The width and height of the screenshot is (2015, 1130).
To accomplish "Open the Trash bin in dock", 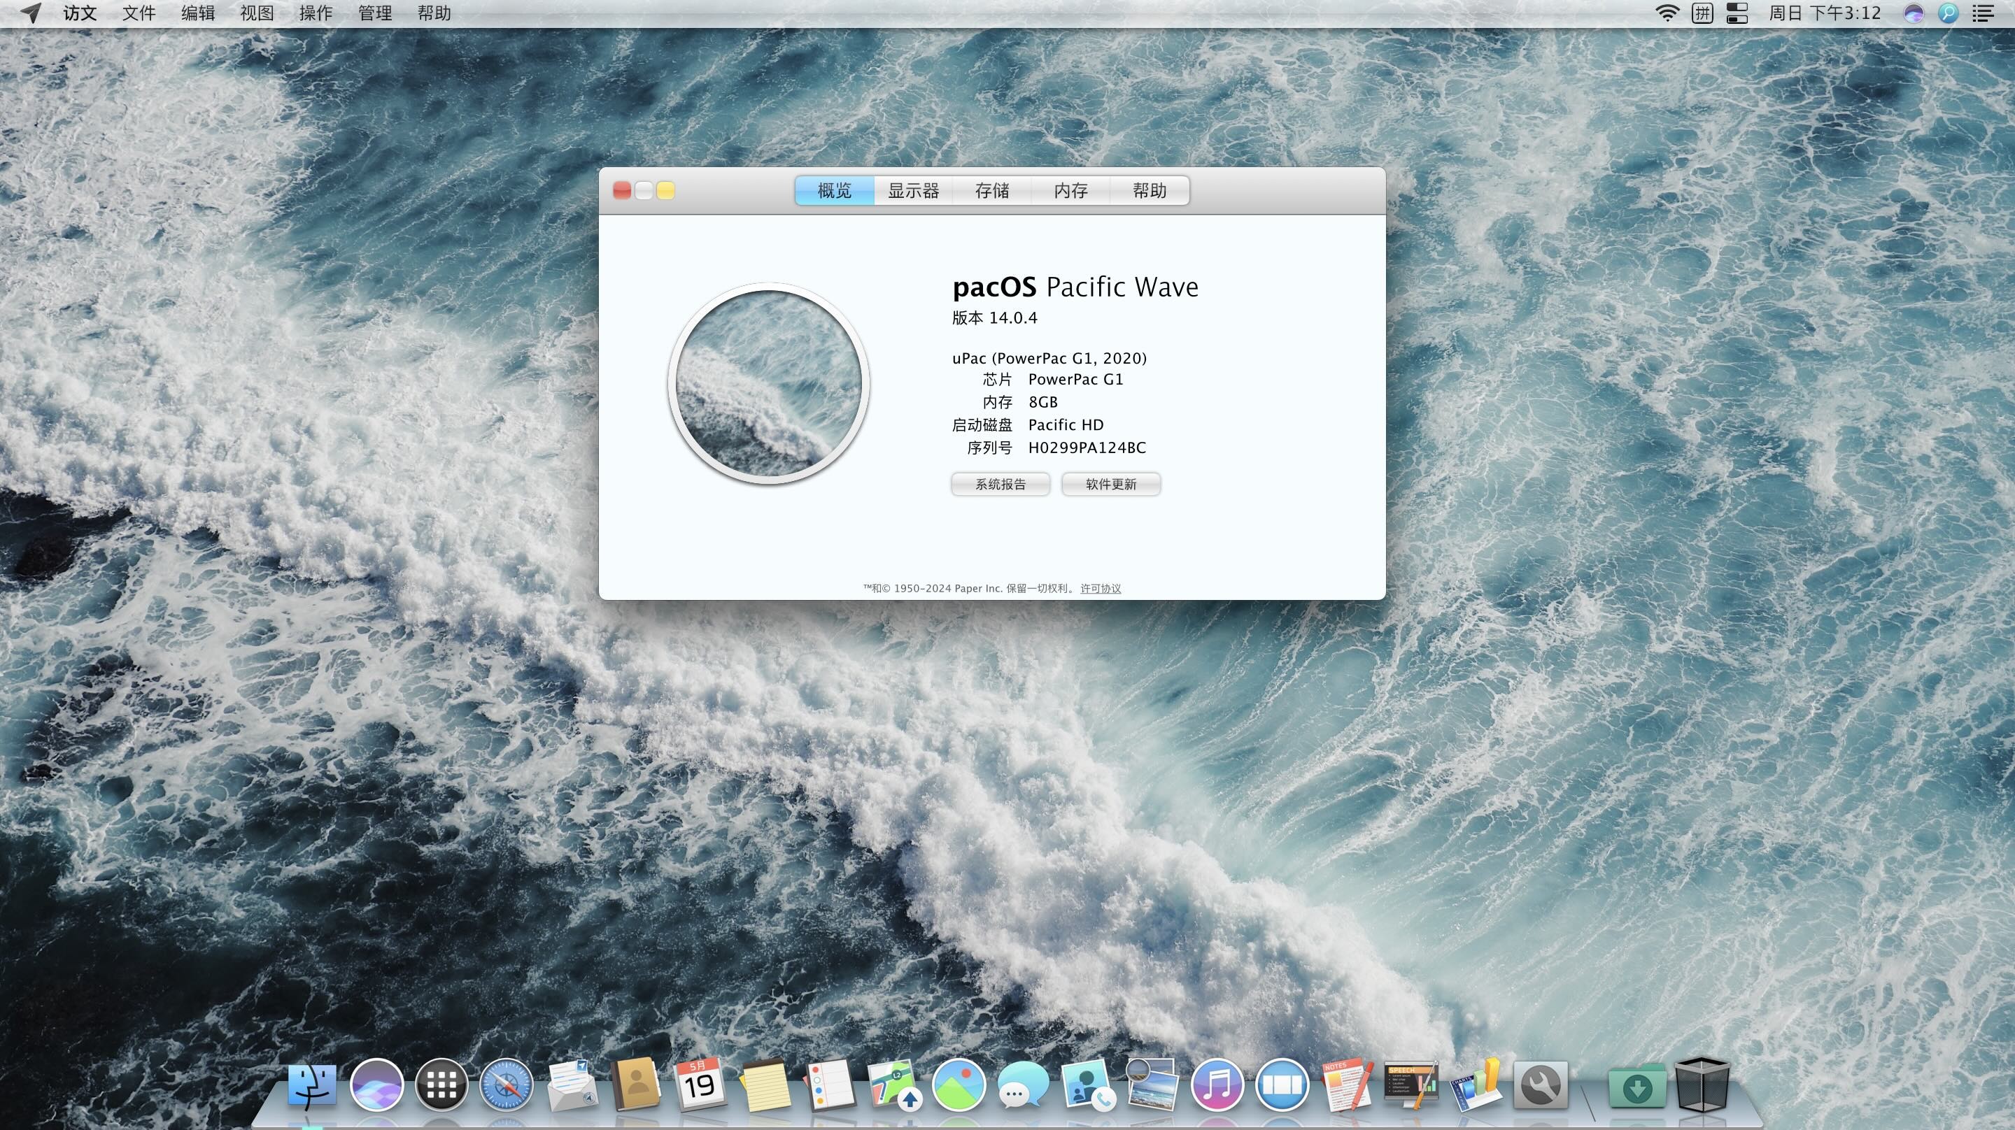I will coord(1702,1085).
